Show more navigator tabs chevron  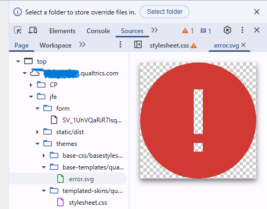click(82, 44)
